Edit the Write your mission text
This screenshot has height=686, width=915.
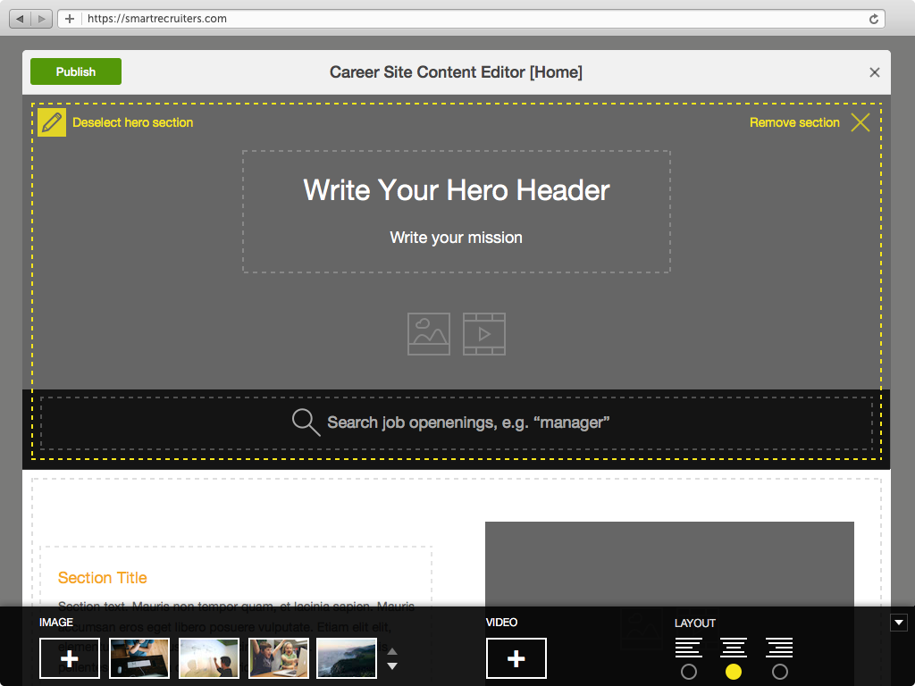457,238
